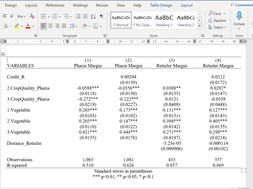The height and width of the screenshot is (189, 253).
Task: Open the Help tab
Action: coord(137,5)
